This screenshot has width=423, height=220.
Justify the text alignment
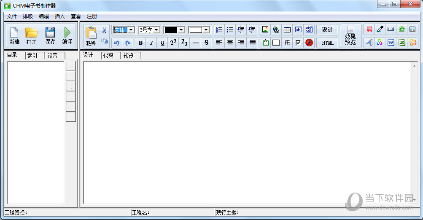(252, 43)
